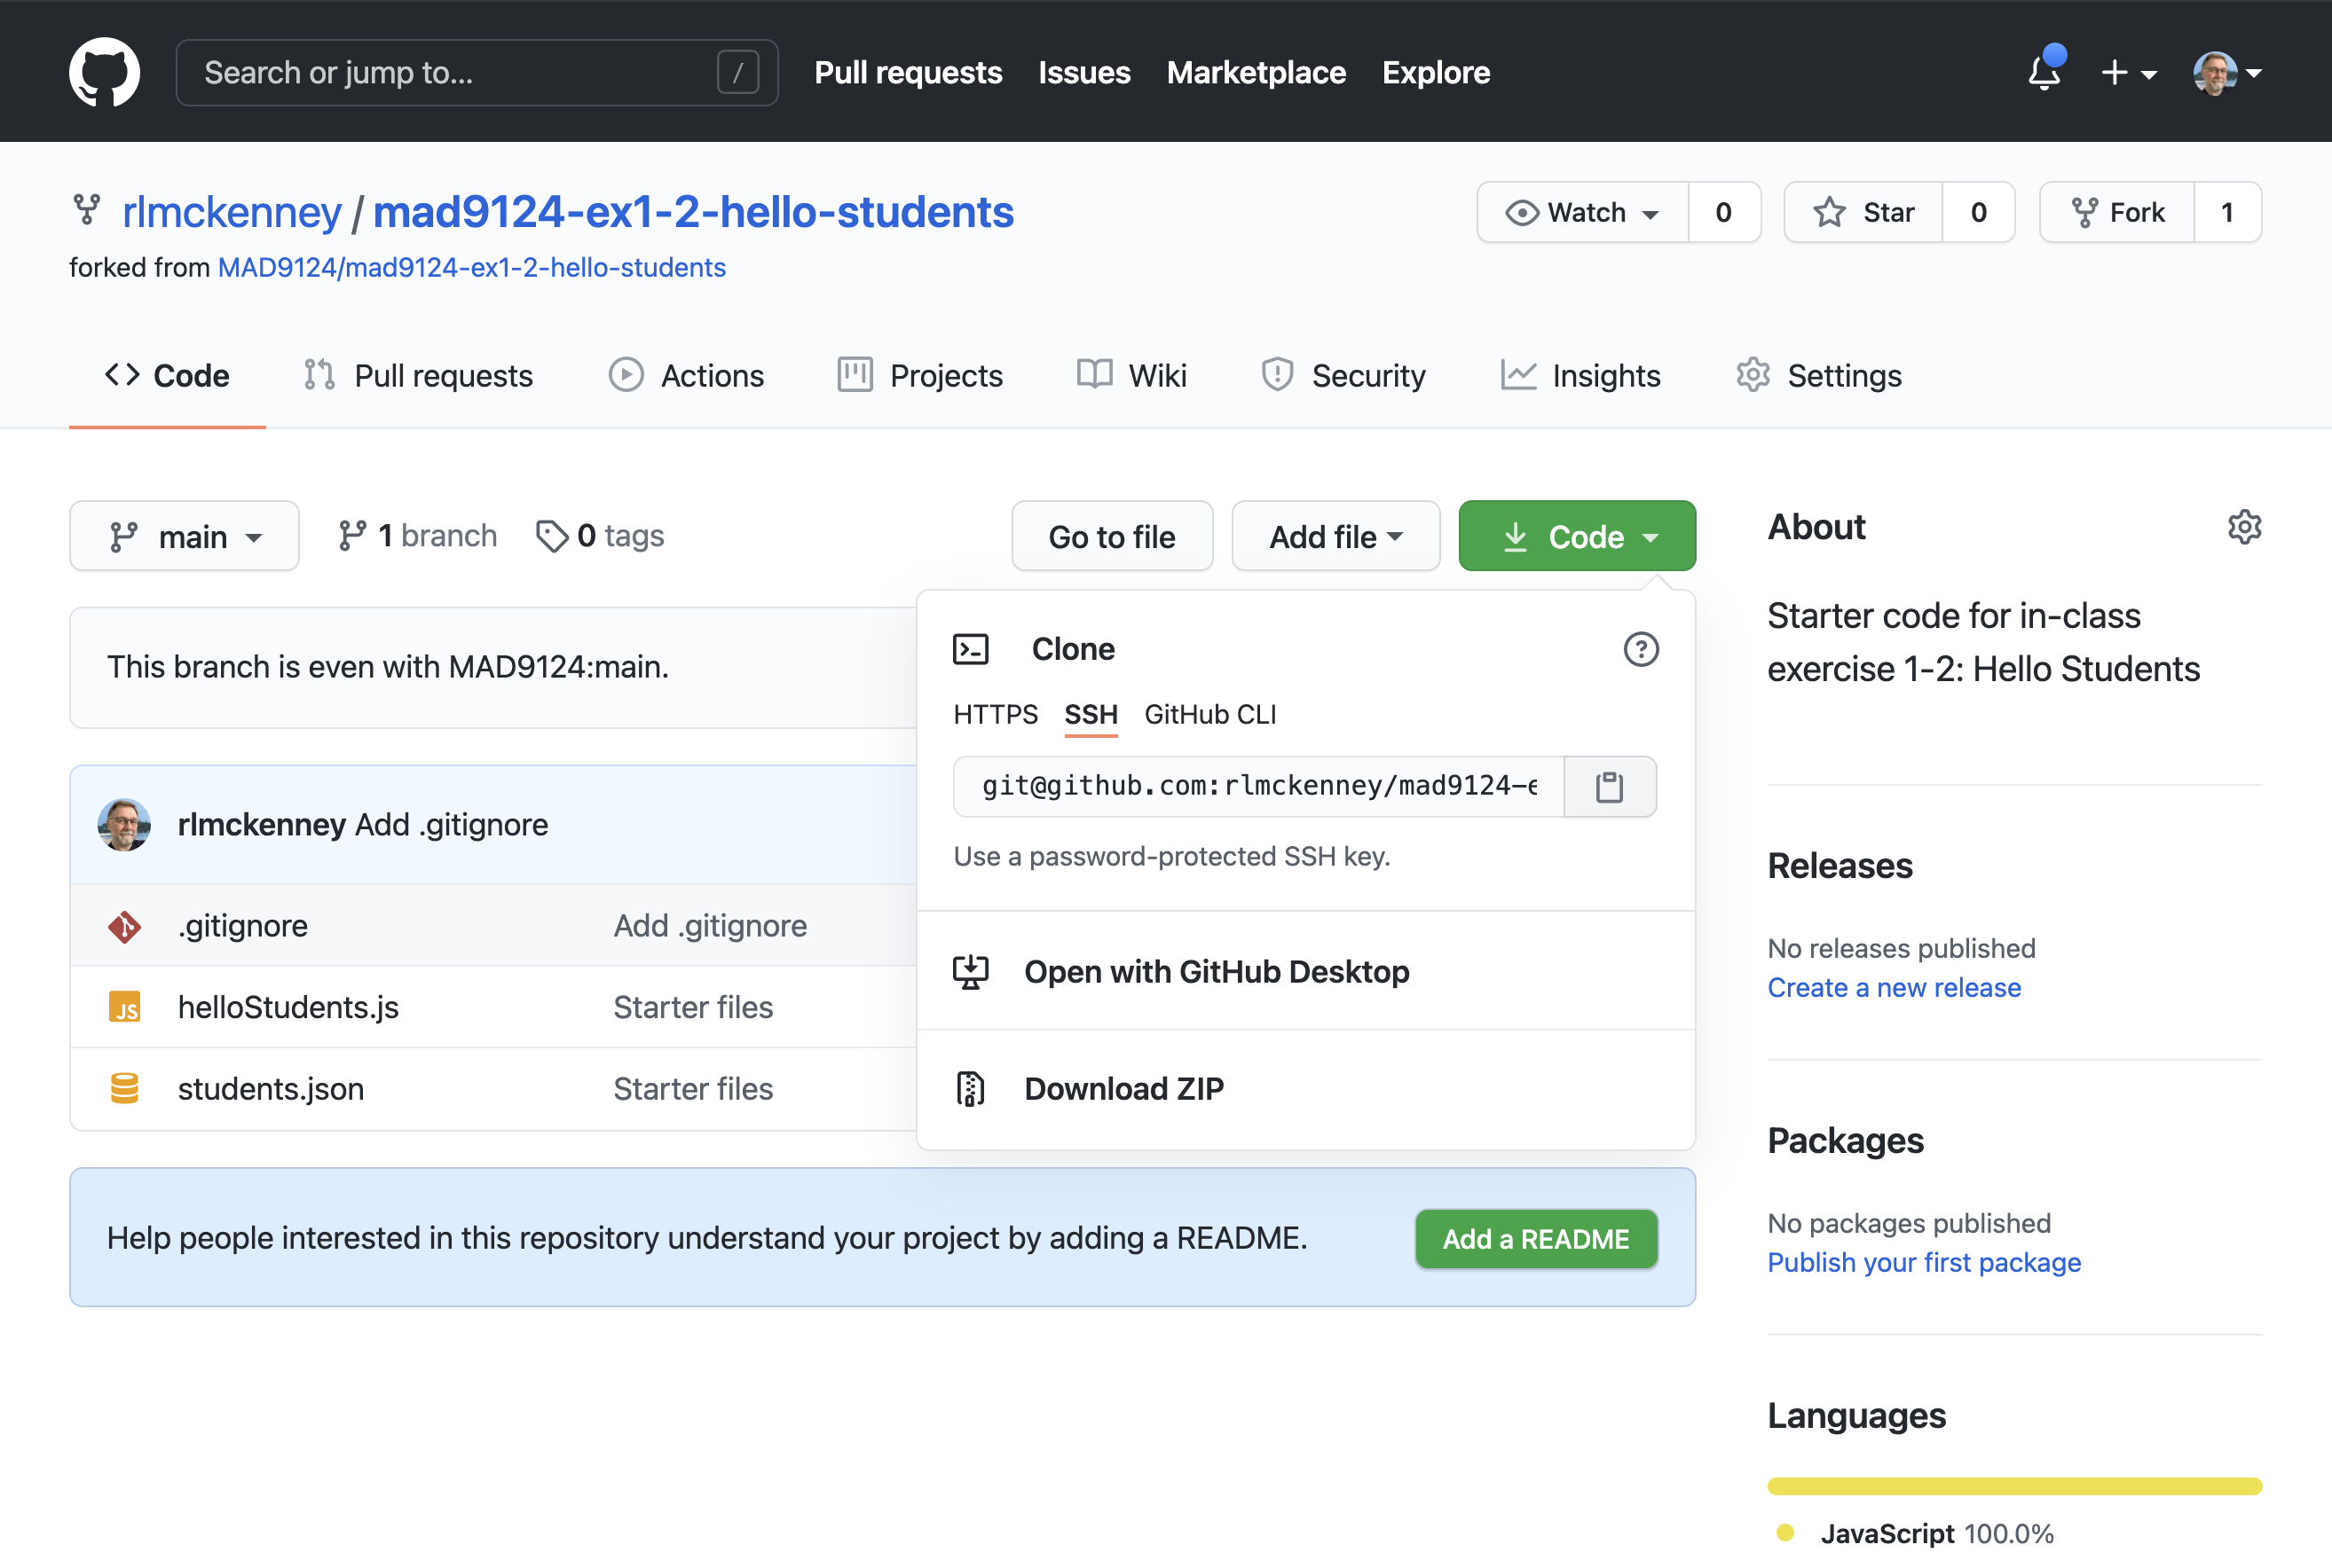Click Add a README button
This screenshot has height=1568, width=2332.
[1536, 1239]
